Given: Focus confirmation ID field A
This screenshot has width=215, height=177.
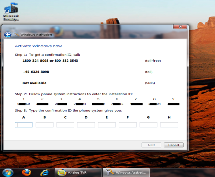Looking at the screenshot, I should [24, 125].
